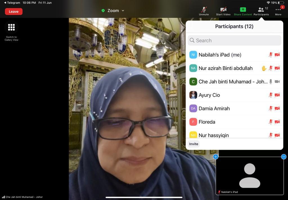Collapse self-view with blue minus button

[x=283, y=157]
